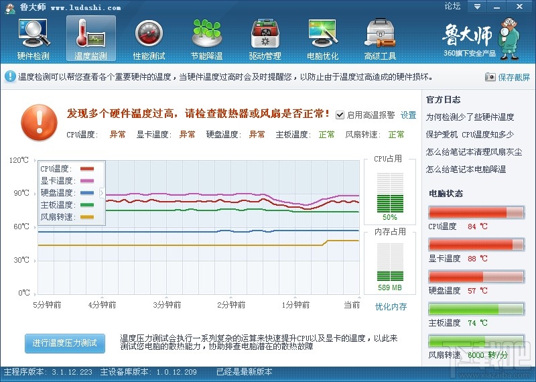Click the 设置 link next to alarm option
536x382 pixels.
click(x=409, y=115)
